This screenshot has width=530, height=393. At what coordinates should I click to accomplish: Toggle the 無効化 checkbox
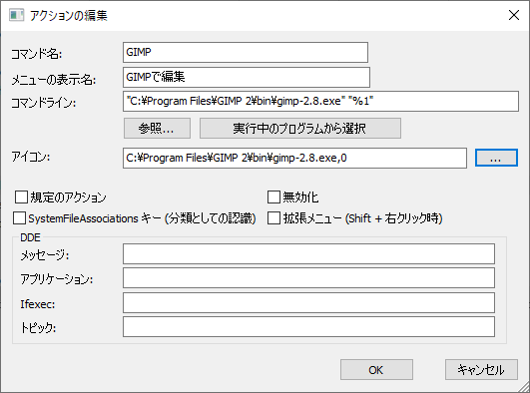pyautogui.click(x=273, y=197)
